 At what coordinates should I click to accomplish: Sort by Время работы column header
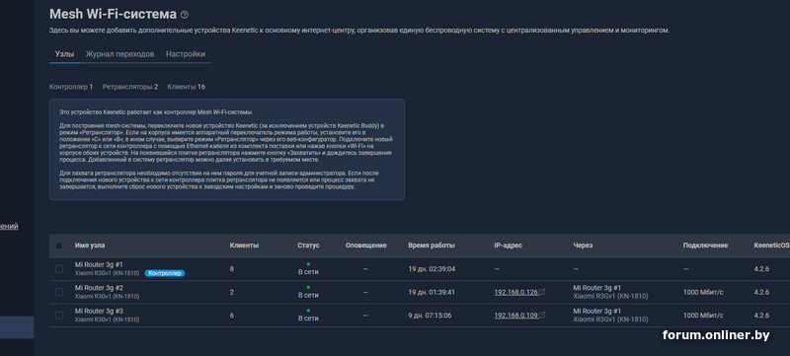coord(432,246)
